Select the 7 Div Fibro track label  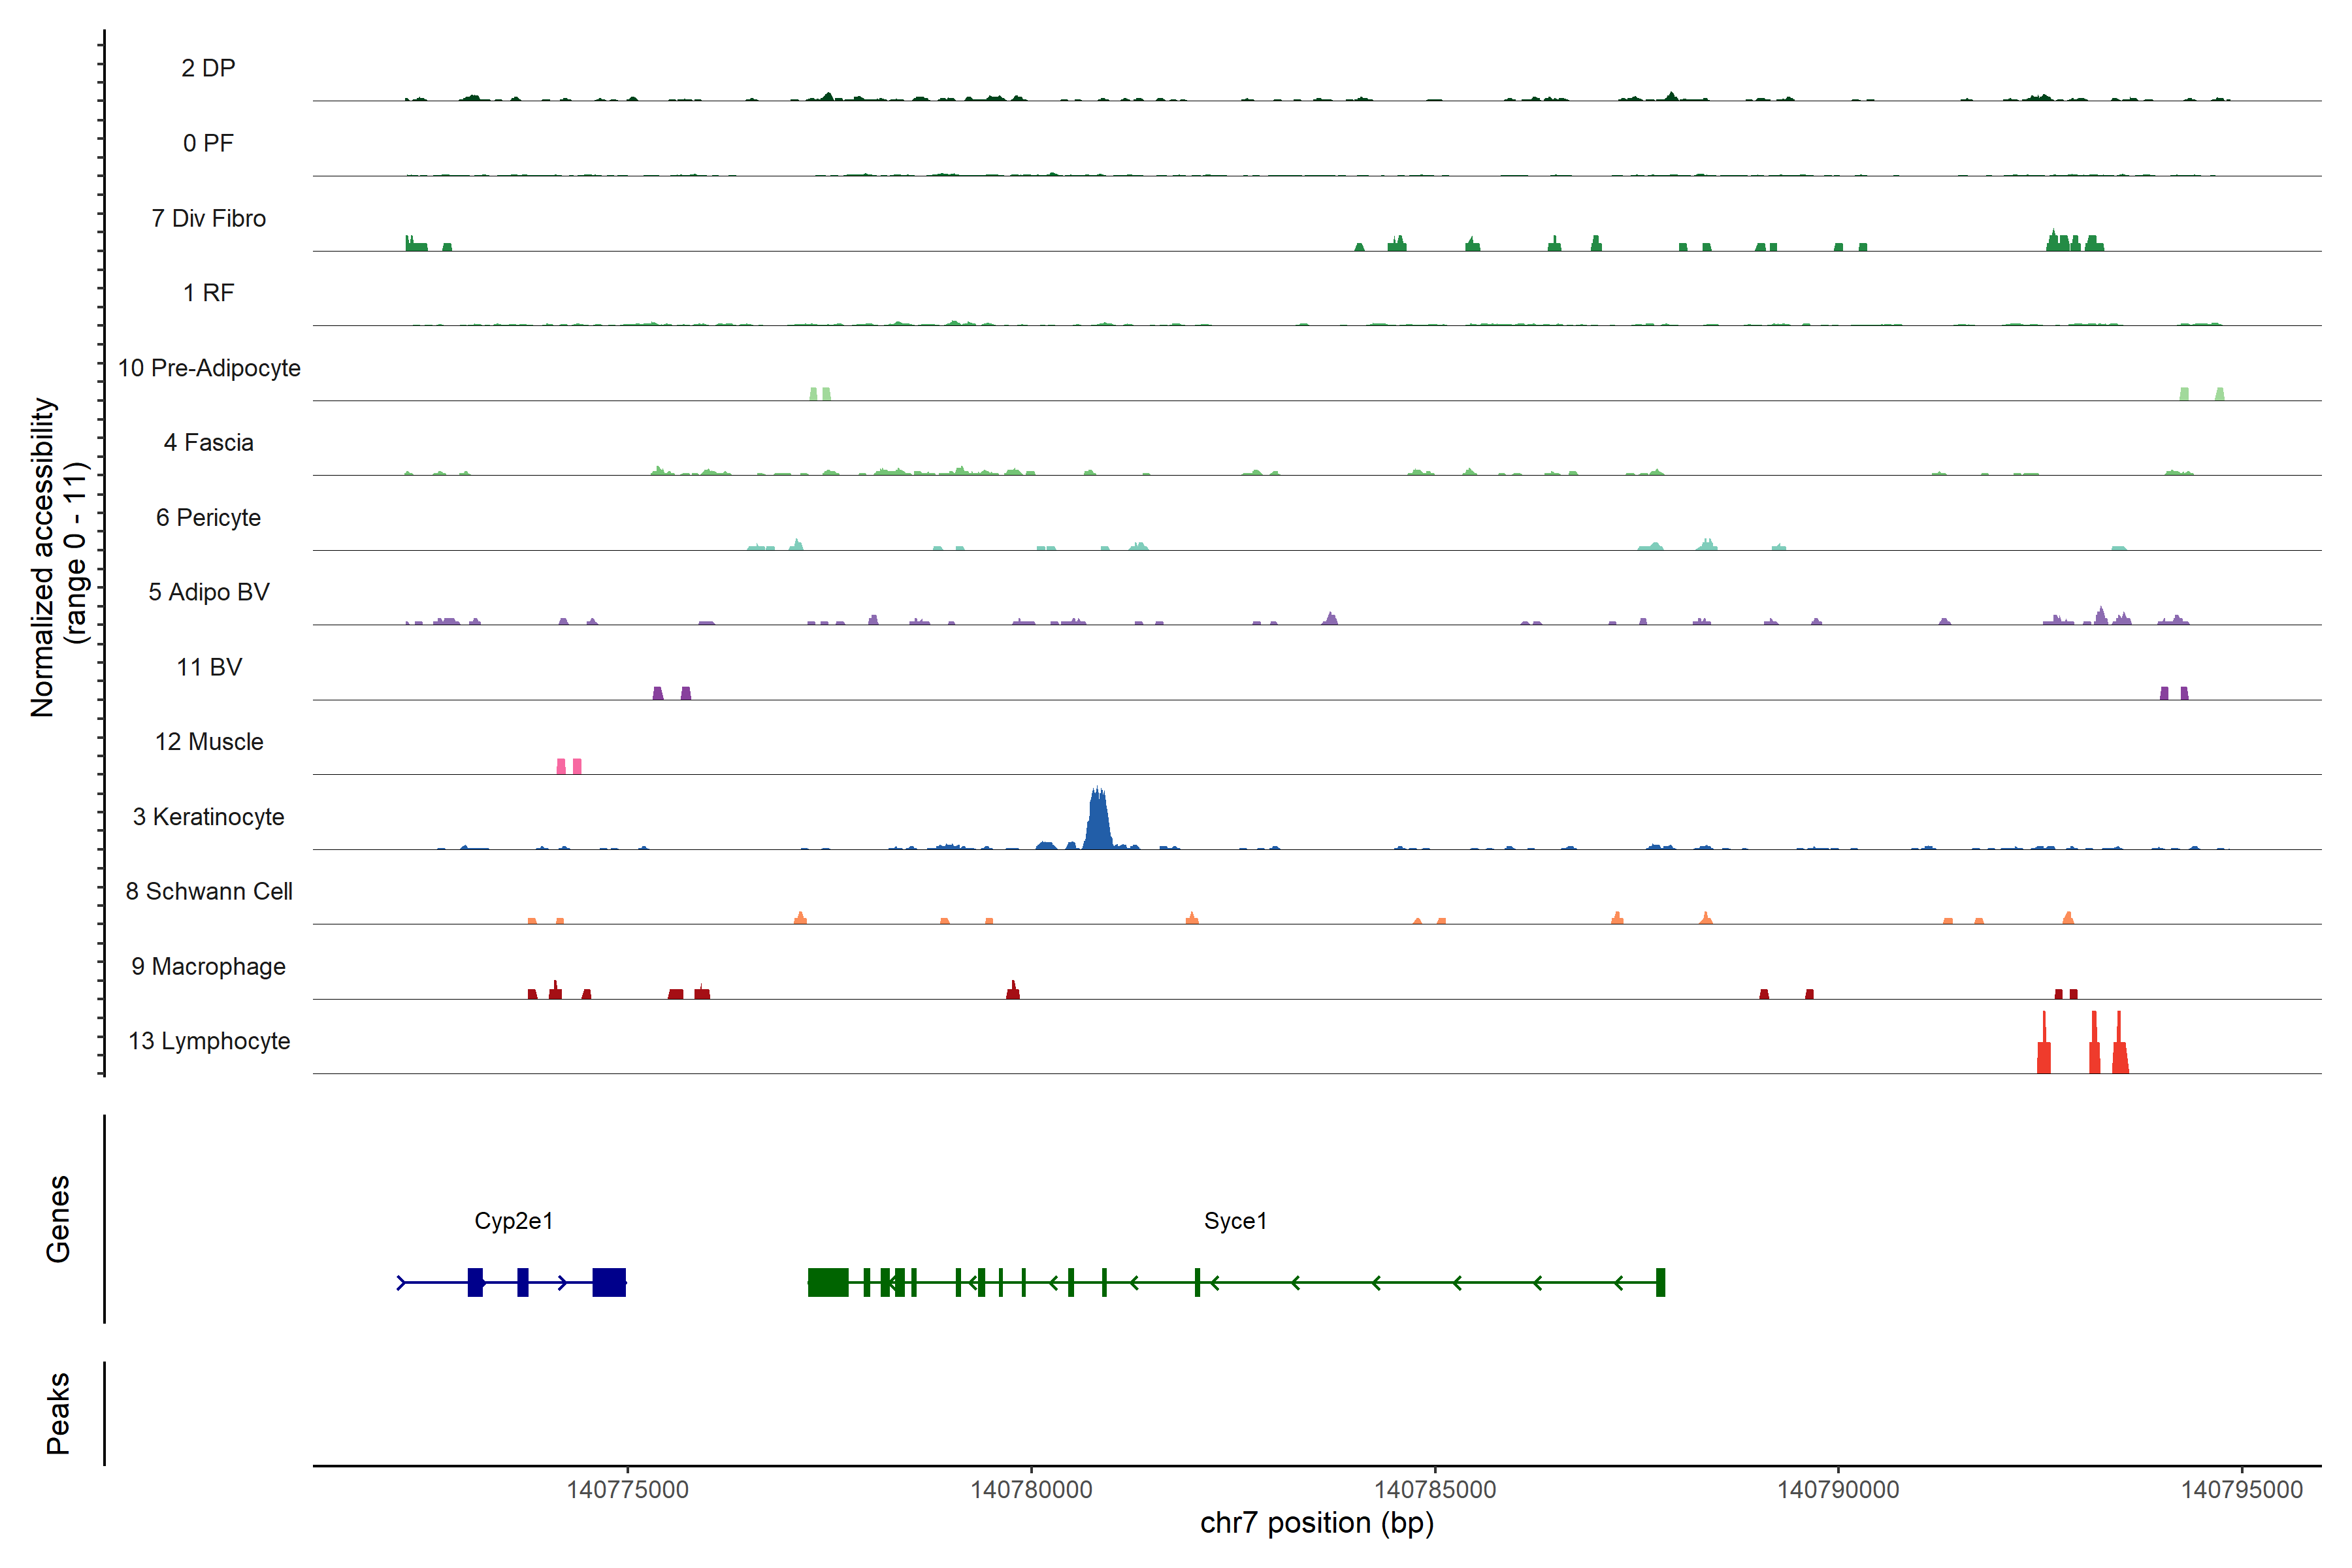tap(208, 218)
